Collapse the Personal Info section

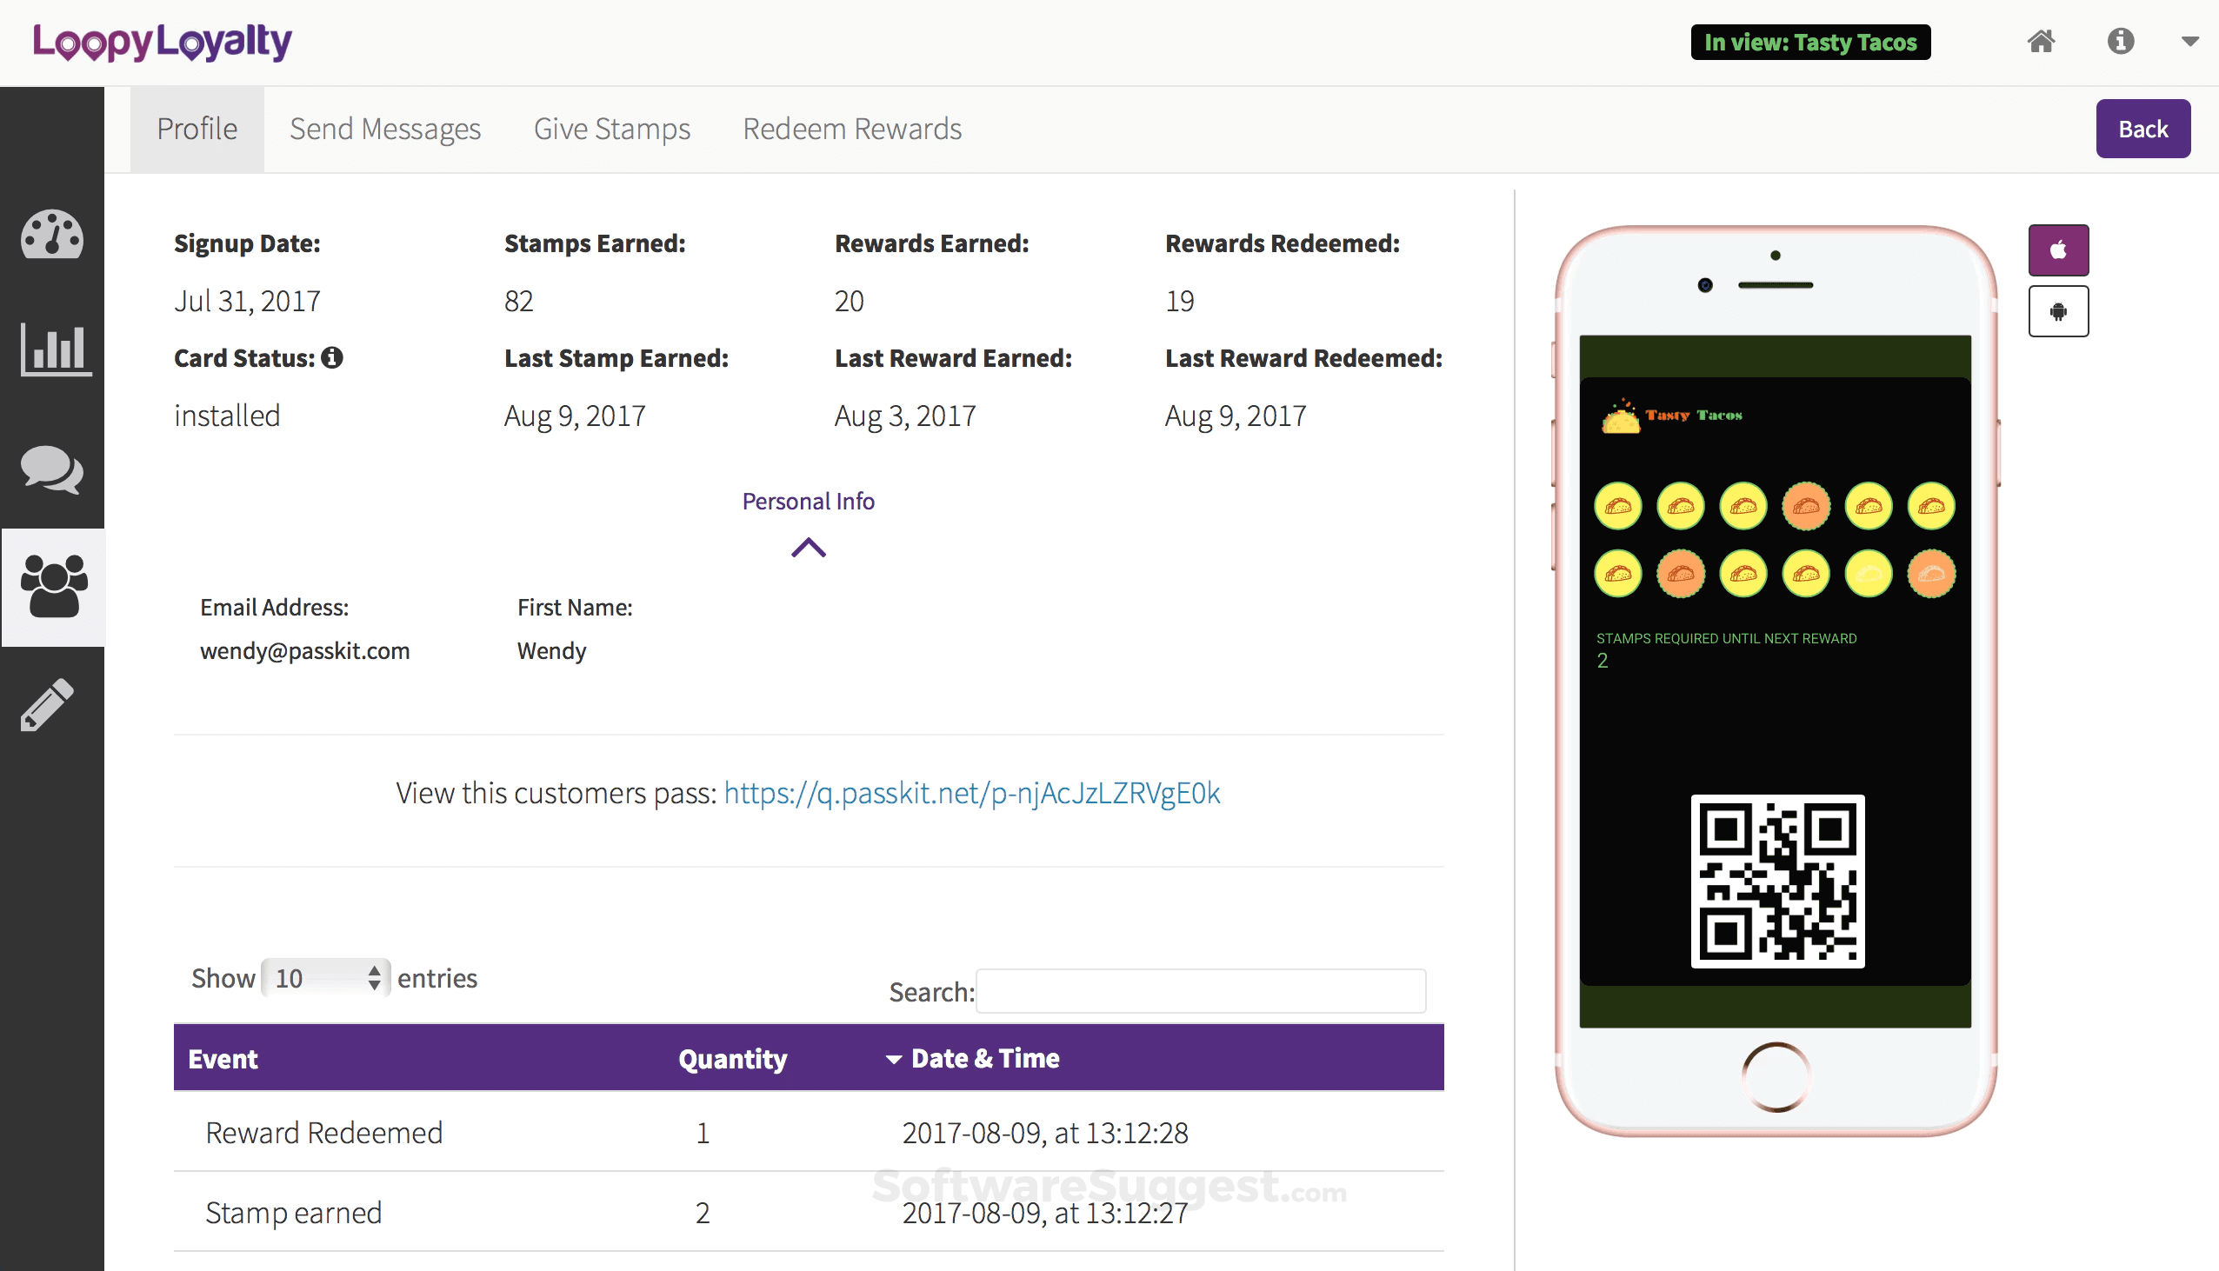click(808, 548)
